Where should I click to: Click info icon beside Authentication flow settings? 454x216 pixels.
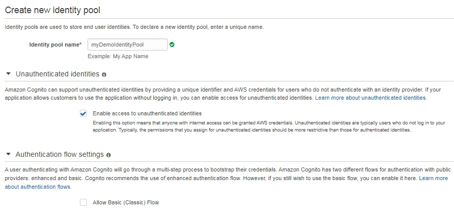point(109,155)
